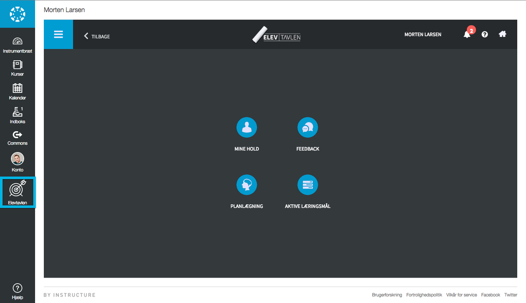Open the Hjælp help menu
526x303 pixels.
pos(18,292)
